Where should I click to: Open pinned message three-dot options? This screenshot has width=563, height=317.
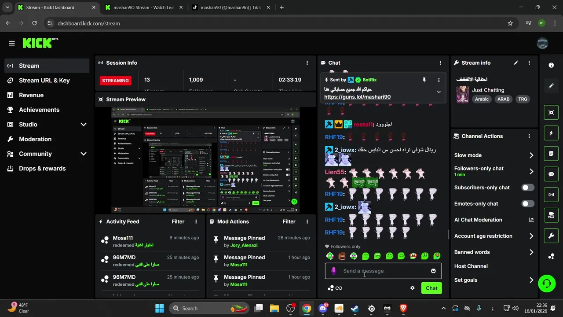click(x=439, y=80)
